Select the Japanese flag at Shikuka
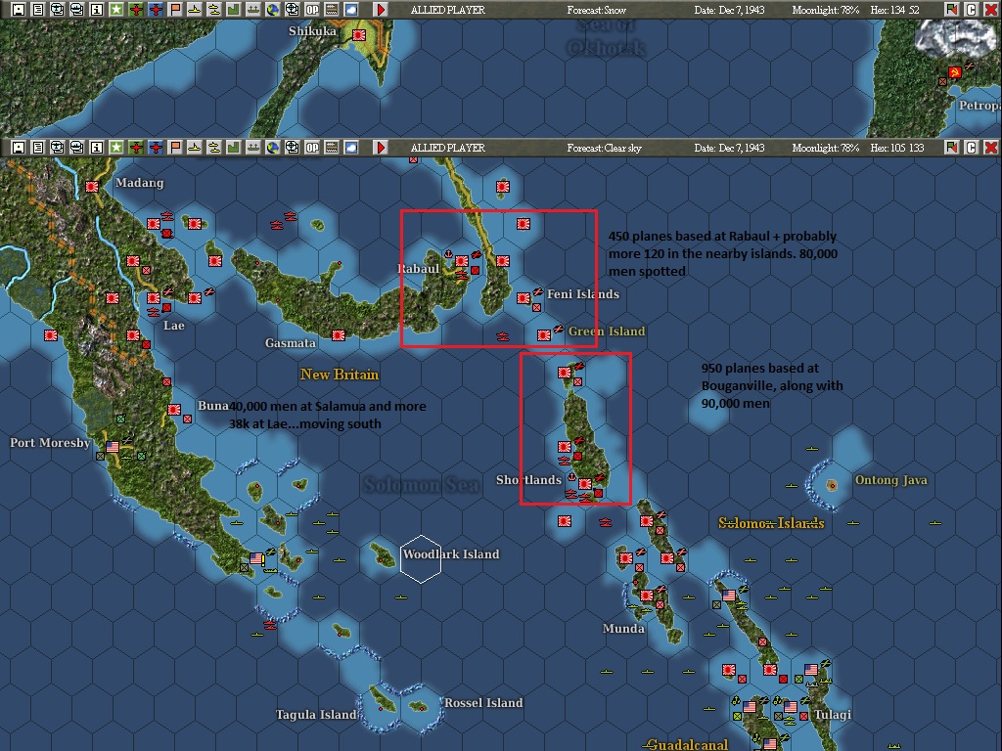This screenshot has height=751, width=1002. click(x=359, y=36)
